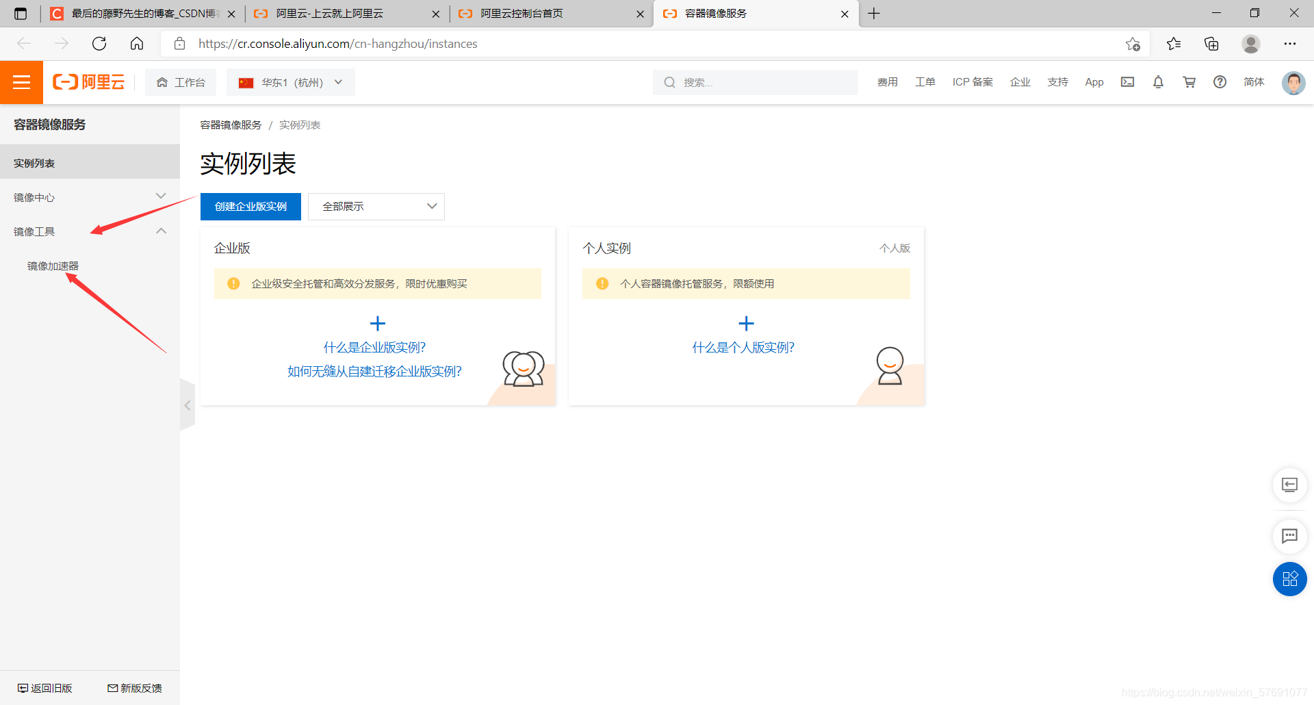Switch language via 简体
Screen dimensions: 1314x705
pyautogui.click(x=1254, y=82)
